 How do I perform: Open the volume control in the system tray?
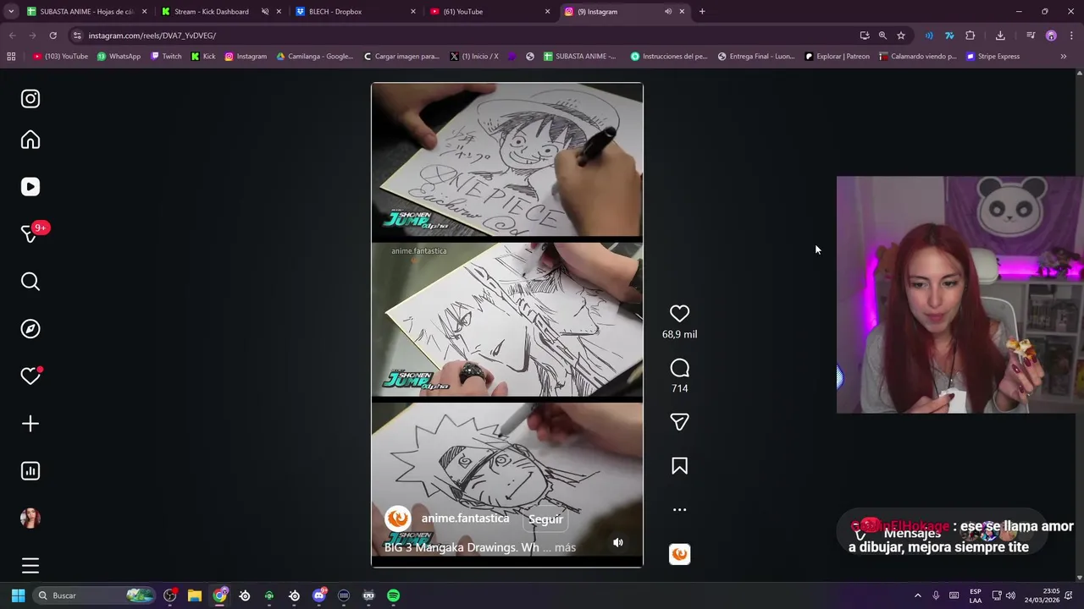(x=1010, y=595)
